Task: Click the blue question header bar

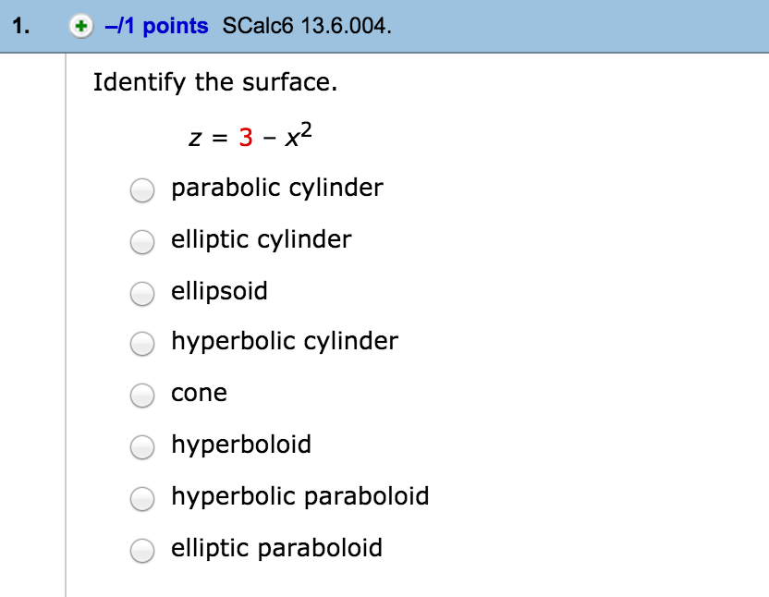Action: point(555,27)
